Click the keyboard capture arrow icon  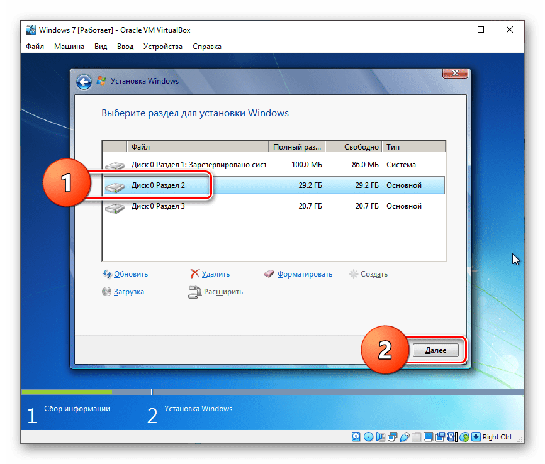pyautogui.click(x=476, y=436)
